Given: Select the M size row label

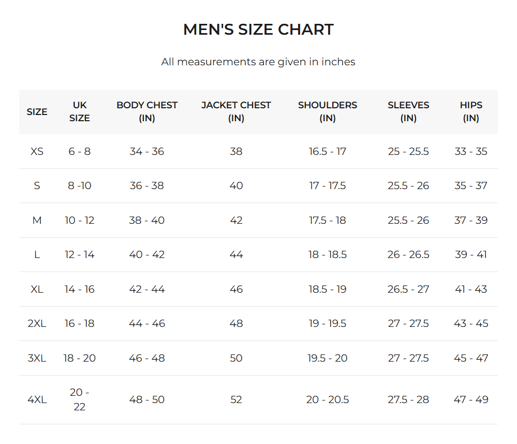Looking at the screenshot, I should (x=37, y=220).
